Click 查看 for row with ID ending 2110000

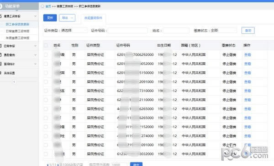(248, 100)
